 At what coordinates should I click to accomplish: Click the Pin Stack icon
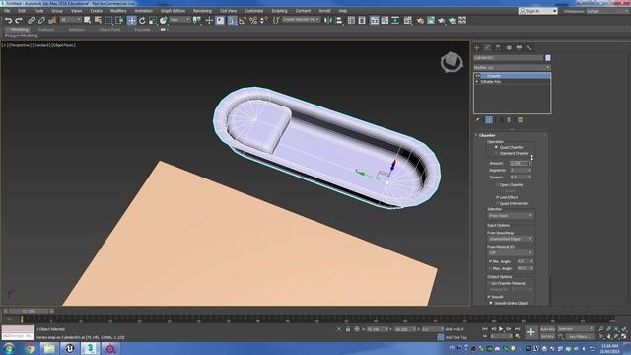coord(477,120)
